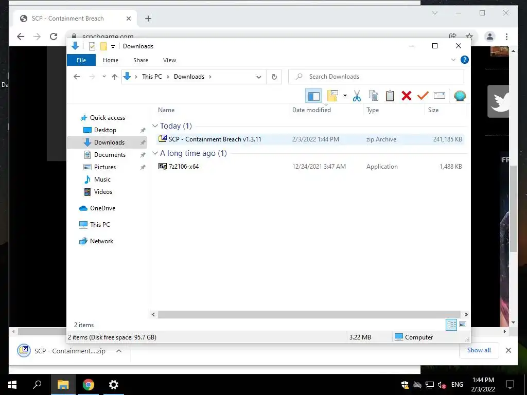
Task: Open Chrome from the taskbar
Action: pos(89,385)
